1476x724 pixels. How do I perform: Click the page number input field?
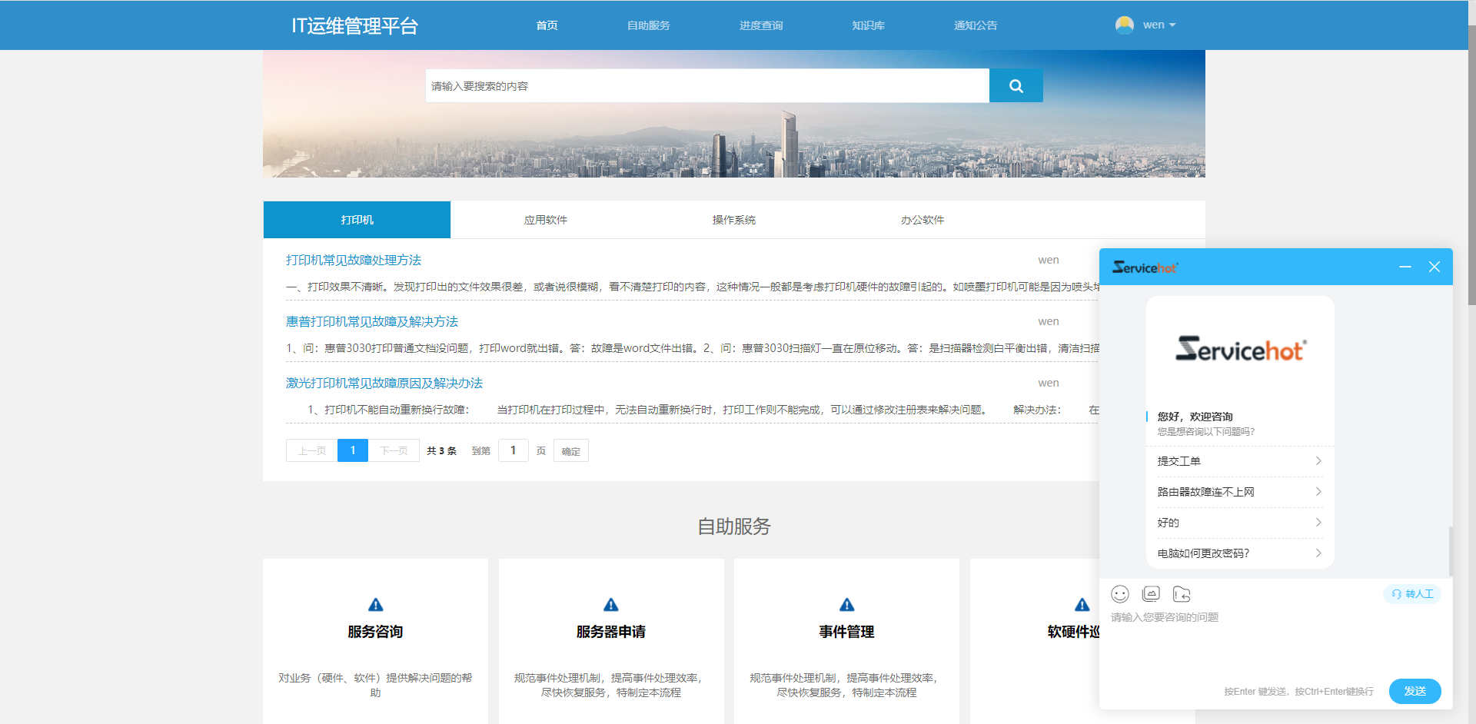(x=513, y=450)
